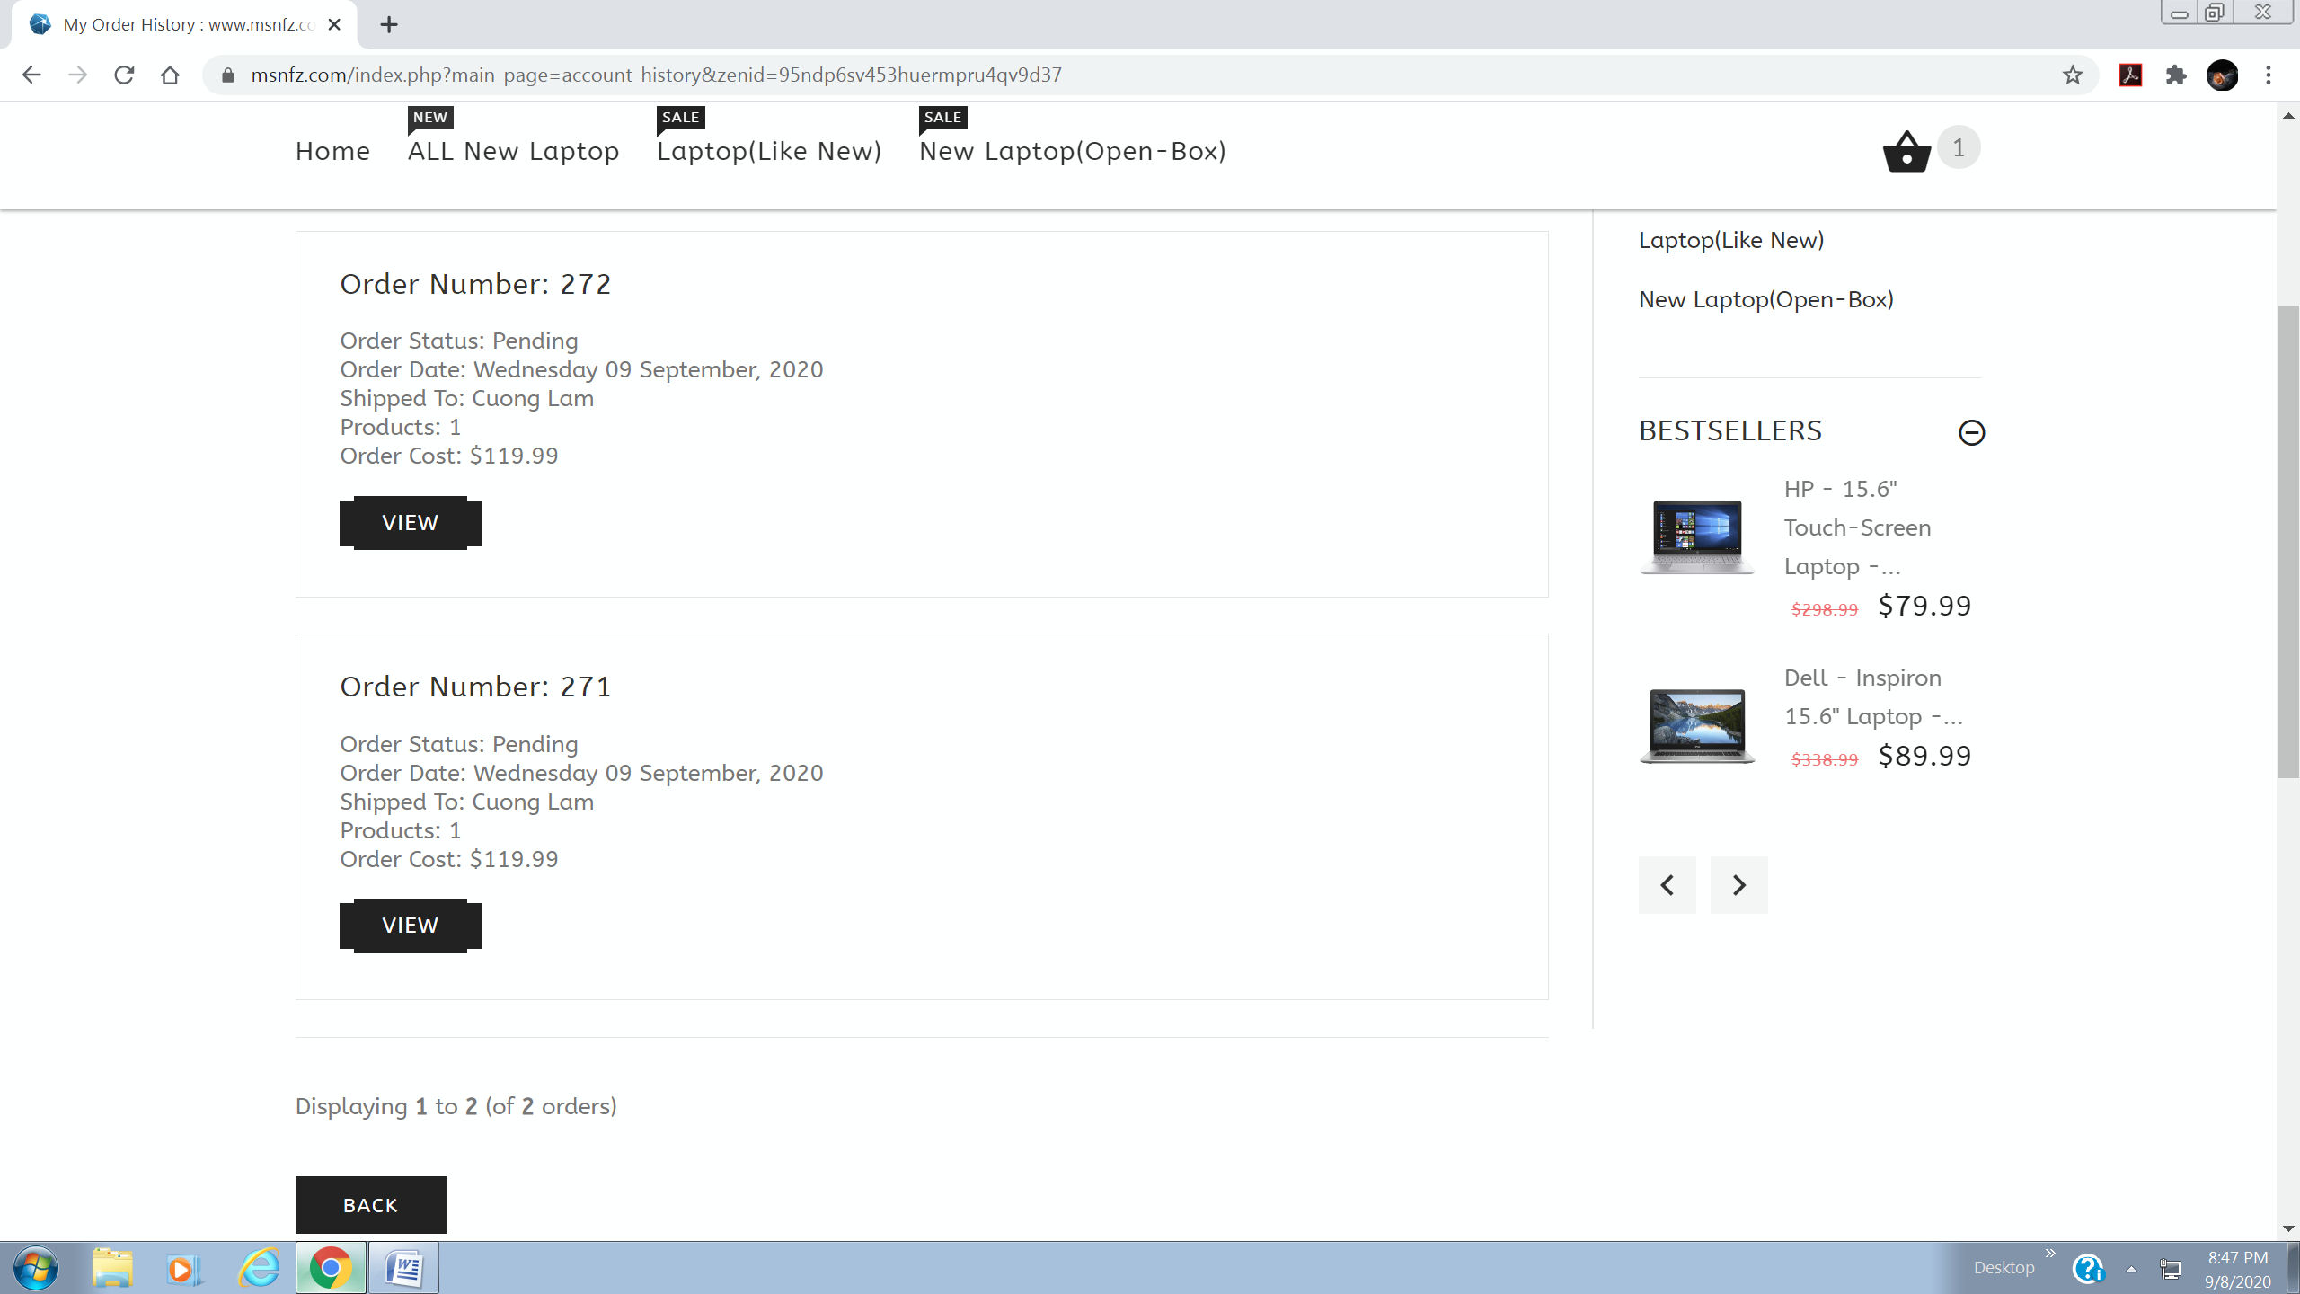Open the Adobe Acrobat extension
Viewport: 2300px width, 1294px height.
tap(2130, 75)
